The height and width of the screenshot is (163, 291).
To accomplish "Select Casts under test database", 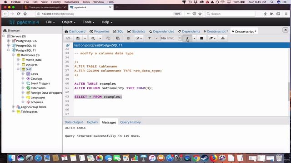I will pos(34,74).
